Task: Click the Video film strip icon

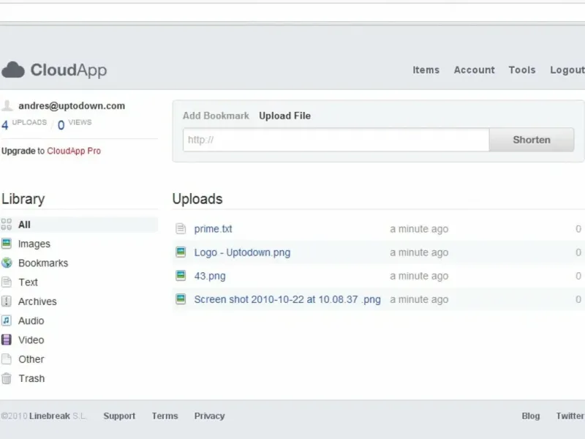Action: (7, 339)
